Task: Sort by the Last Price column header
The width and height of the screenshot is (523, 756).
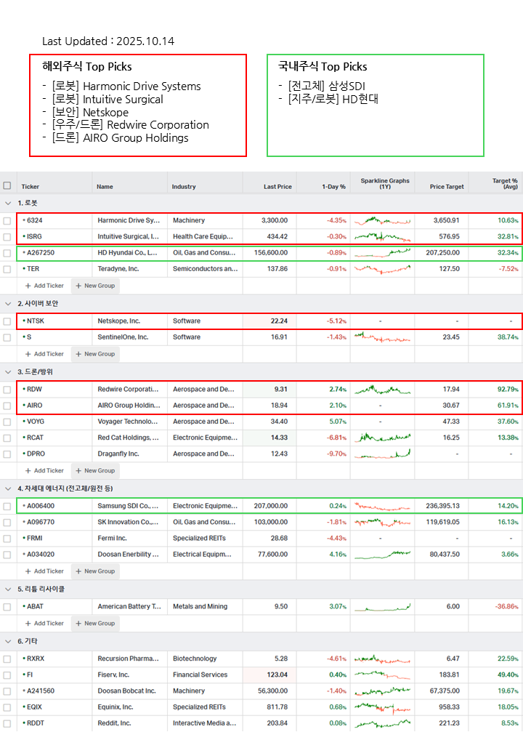Action: pos(277,187)
